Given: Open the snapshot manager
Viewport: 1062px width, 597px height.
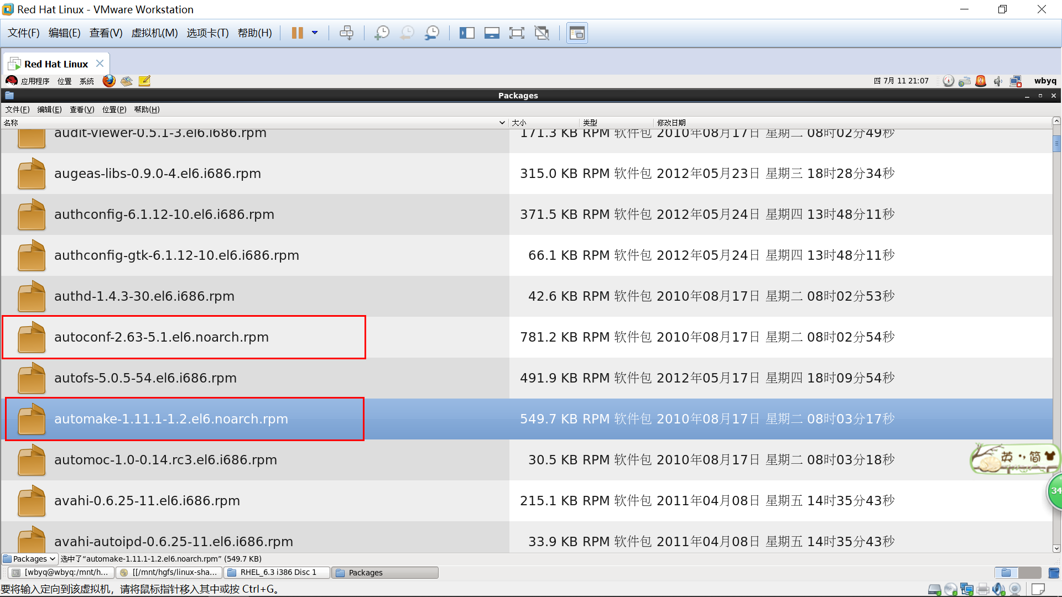Looking at the screenshot, I should click(x=432, y=33).
